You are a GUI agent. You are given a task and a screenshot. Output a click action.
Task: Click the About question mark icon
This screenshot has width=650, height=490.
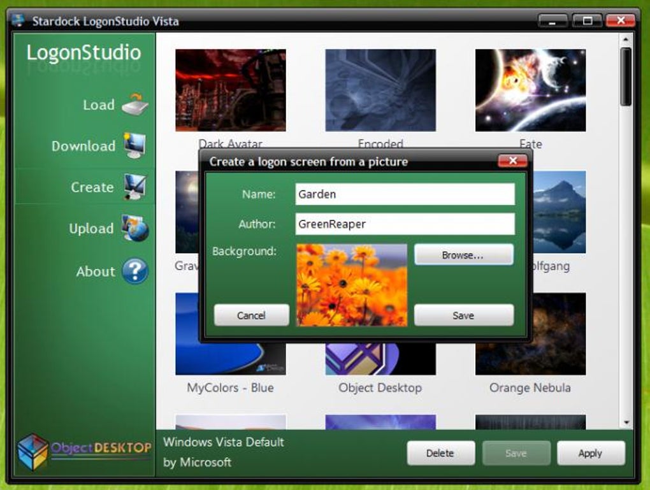[x=135, y=271]
